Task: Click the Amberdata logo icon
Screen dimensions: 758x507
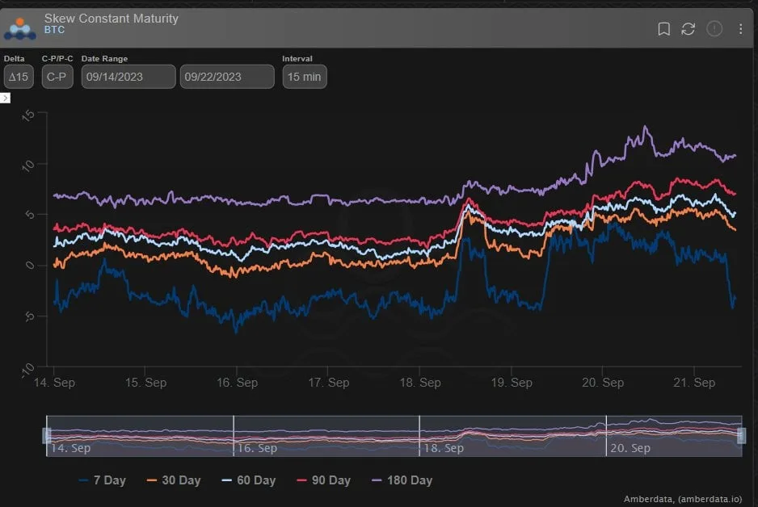Action: pyautogui.click(x=20, y=28)
